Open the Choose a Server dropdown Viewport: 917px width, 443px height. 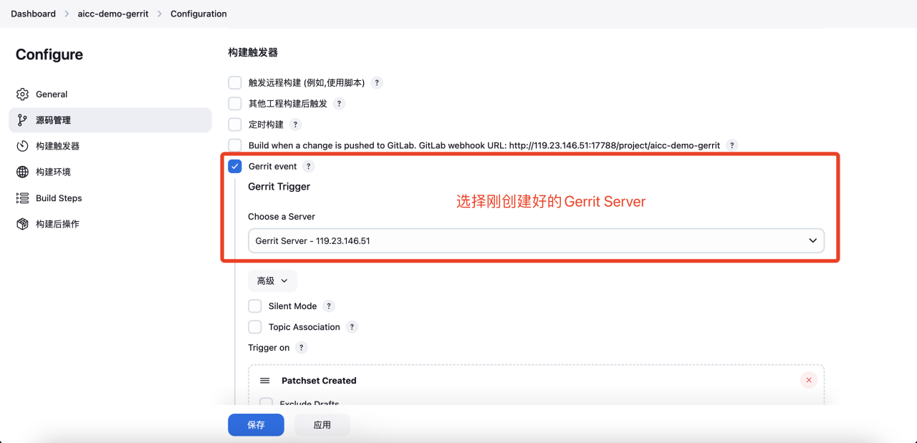536,241
